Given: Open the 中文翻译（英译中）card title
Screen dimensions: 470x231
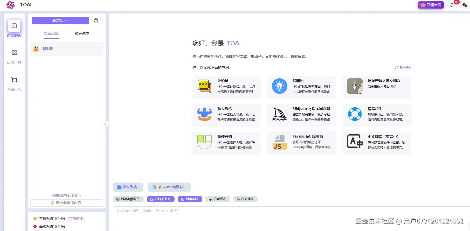Looking at the screenshot, I should 383,137.
